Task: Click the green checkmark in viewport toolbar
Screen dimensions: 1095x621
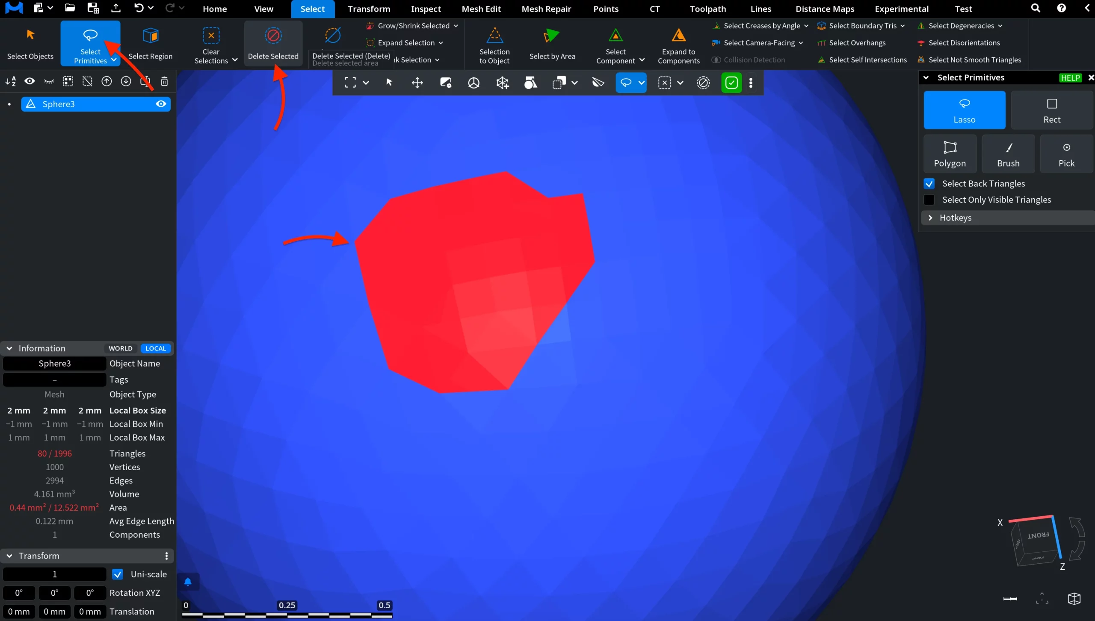Action: point(731,82)
